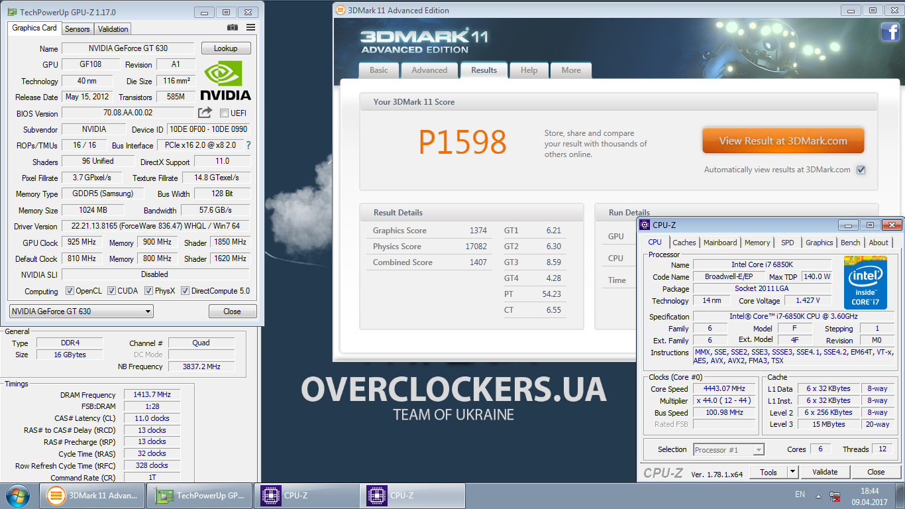
Task: Click the GPU Clock value 925 MHz
Action: tap(81, 243)
